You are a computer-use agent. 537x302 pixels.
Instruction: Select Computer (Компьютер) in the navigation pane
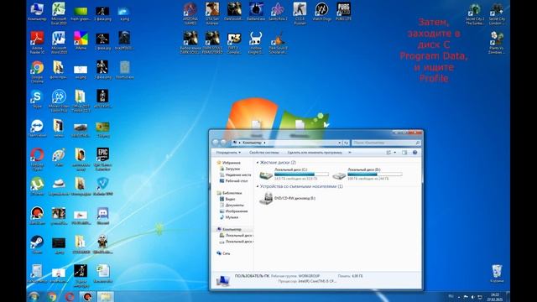[229, 229]
